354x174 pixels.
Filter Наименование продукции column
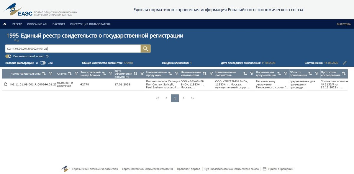176,74
